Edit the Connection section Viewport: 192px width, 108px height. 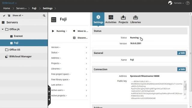coord(181,69)
